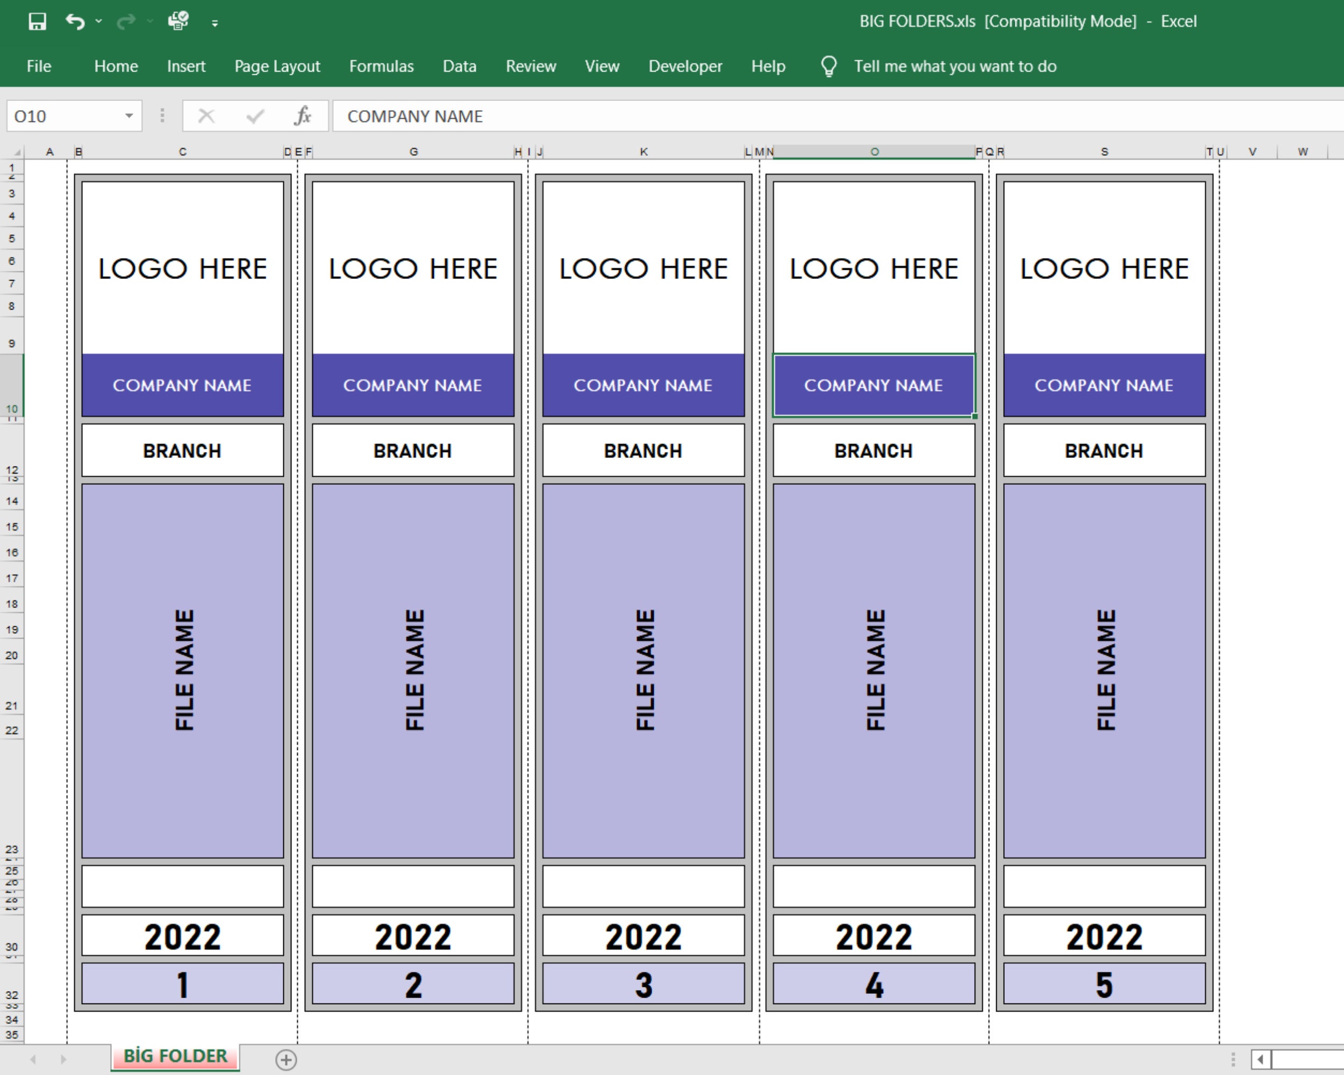
Task: Click COMPANY NAME cell in column S
Action: click(x=1104, y=385)
